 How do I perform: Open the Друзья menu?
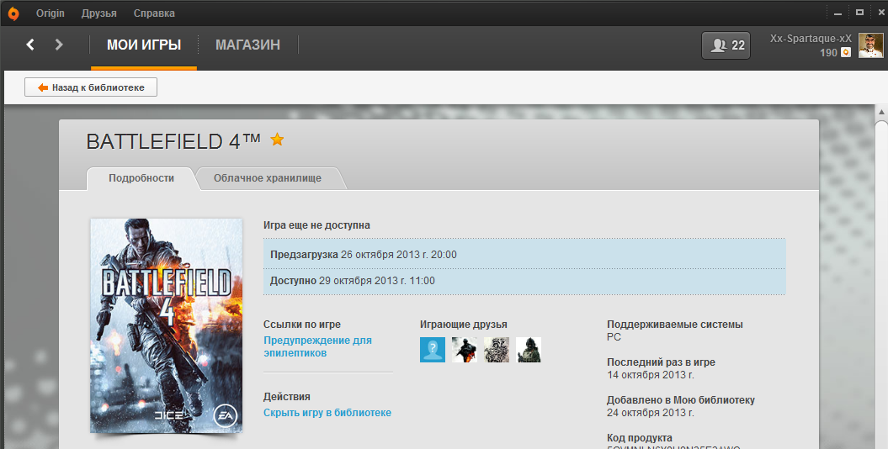[x=99, y=13]
